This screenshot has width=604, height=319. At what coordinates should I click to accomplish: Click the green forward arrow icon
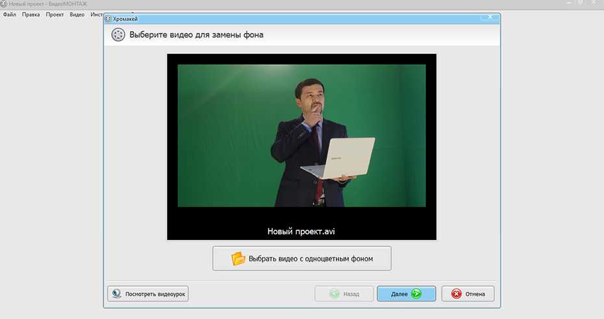click(x=416, y=294)
